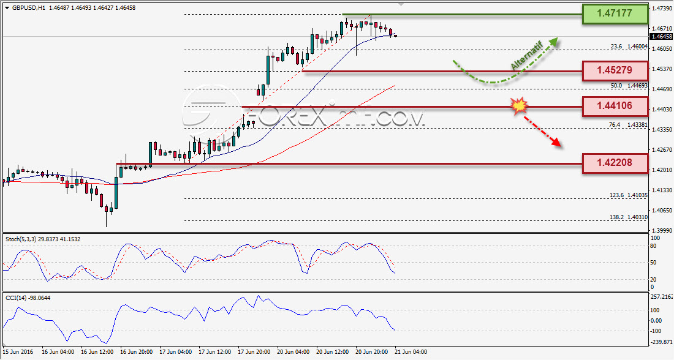Image resolution: width=674 pixels, height=360 pixels.
Task: Click the 1.47390 price axis value
Action: 662,9
